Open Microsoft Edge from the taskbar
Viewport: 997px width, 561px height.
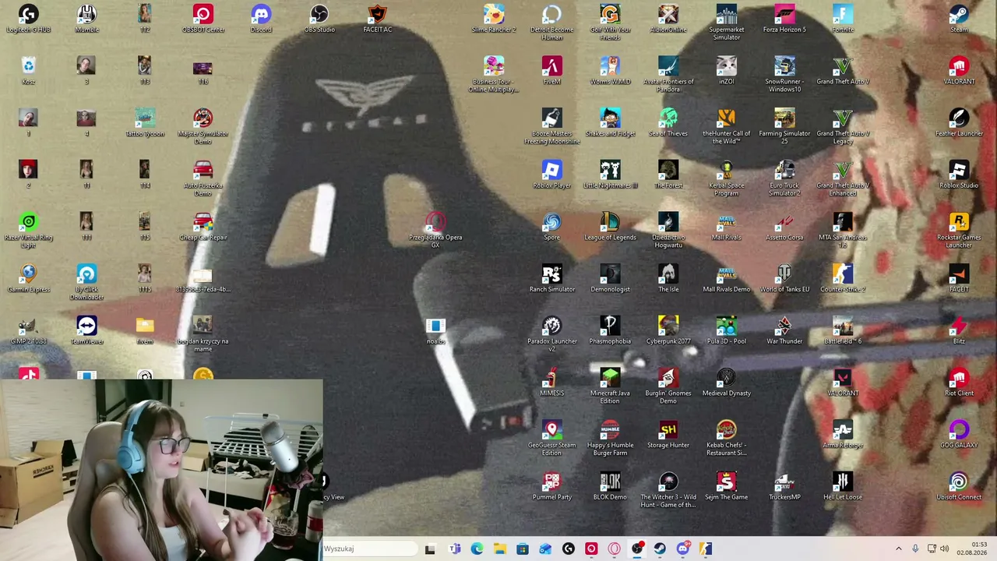(477, 549)
